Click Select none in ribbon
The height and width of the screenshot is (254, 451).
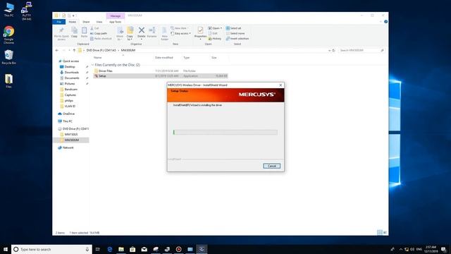[x=235, y=33]
